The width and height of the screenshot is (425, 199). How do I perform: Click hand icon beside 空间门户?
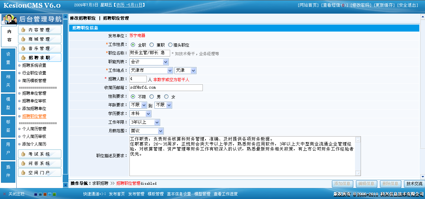23,173
